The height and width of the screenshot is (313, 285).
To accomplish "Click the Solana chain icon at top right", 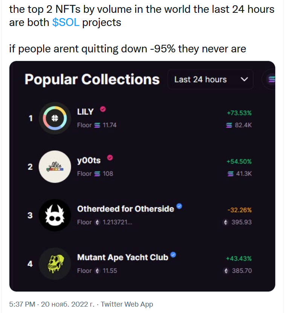I will [x=271, y=79].
